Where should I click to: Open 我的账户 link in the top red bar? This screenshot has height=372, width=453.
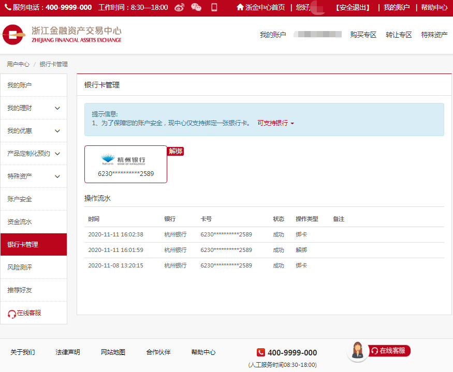coord(397,7)
